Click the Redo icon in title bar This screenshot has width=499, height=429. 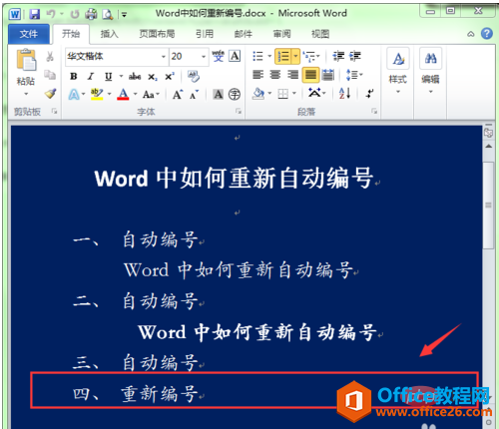(x=75, y=14)
